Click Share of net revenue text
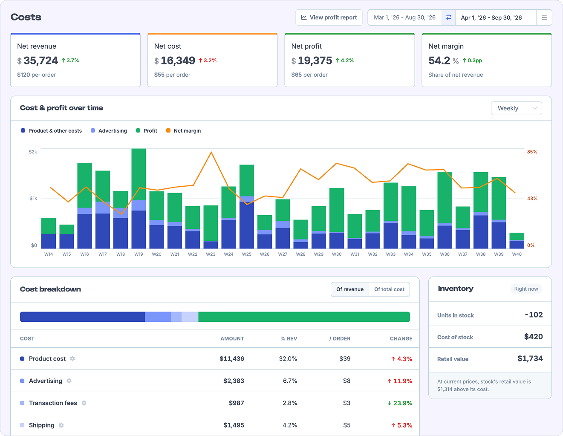563x436 pixels. pos(456,75)
